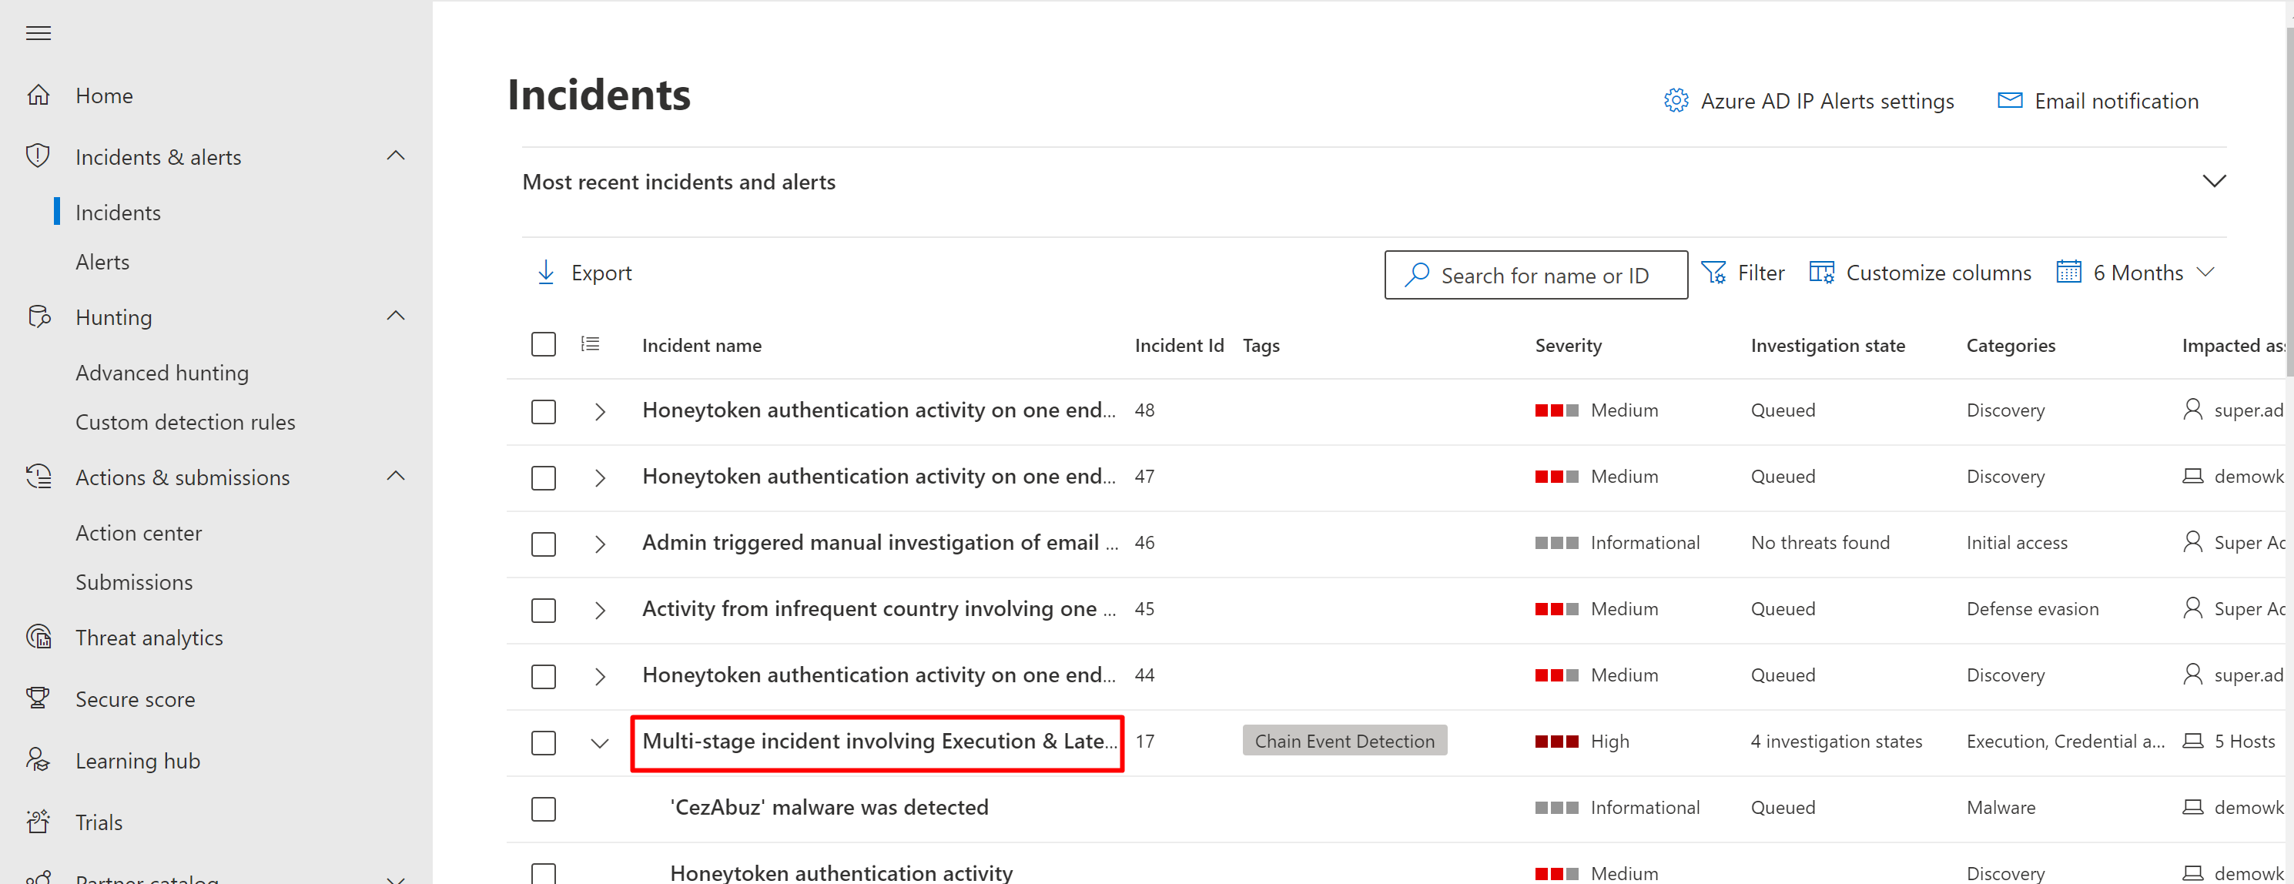Click the Learning hub icon
The width and height of the screenshot is (2294, 884).
pos(39,760)
